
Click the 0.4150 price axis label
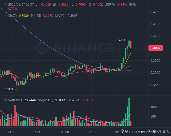click(x=155, y=12)
